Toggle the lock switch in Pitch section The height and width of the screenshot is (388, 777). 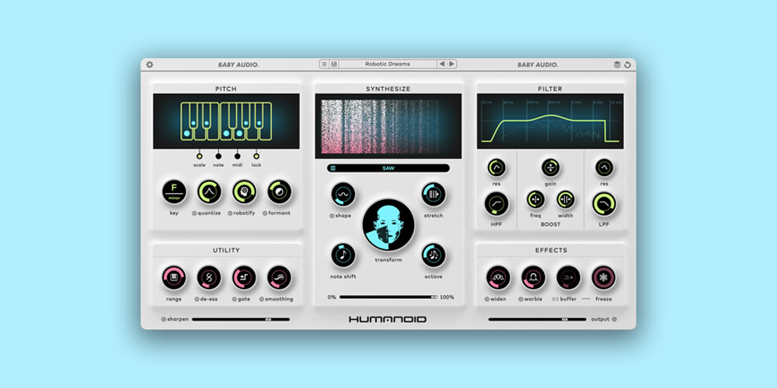(256, 155)
